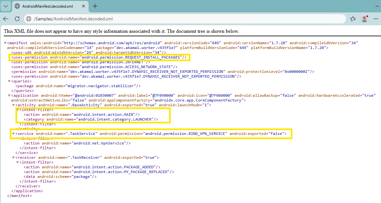Collapse the application element

pos(9,95)
